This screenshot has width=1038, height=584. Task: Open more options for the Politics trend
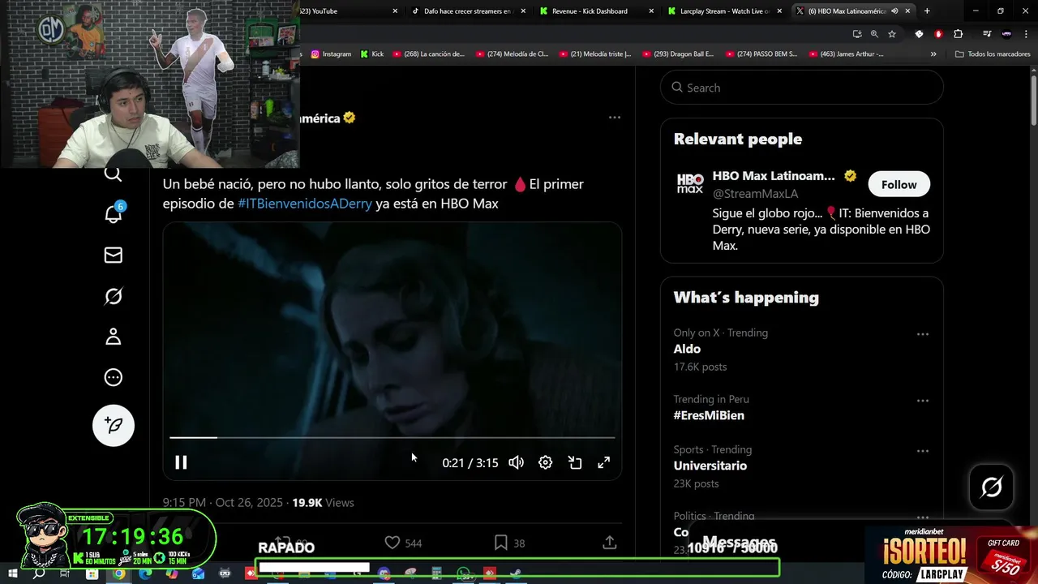point(922,517)
